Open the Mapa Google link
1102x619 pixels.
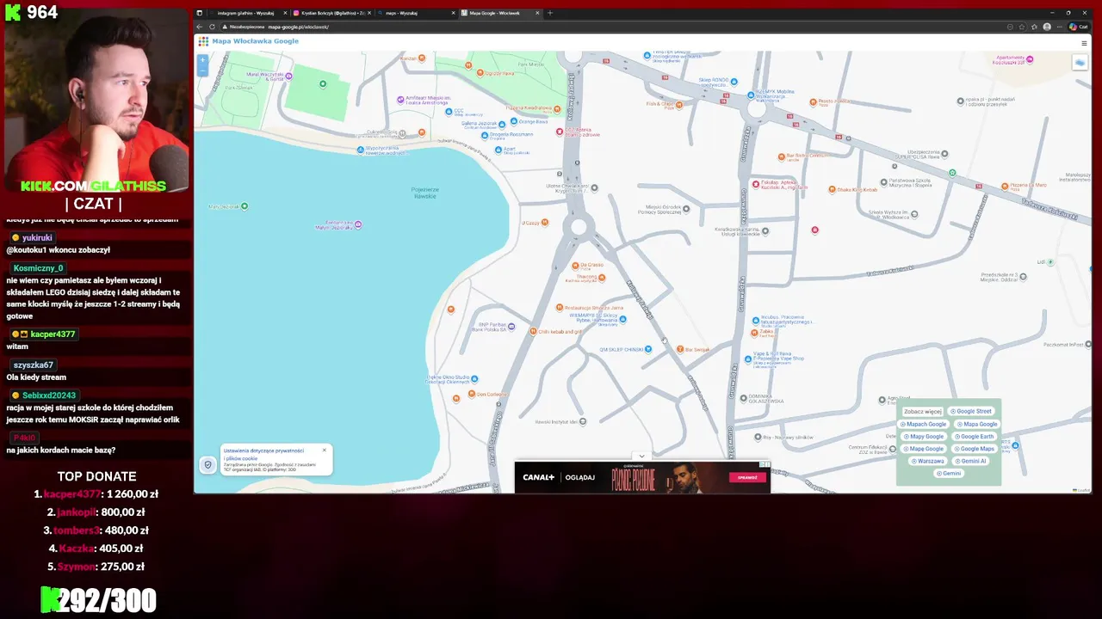click(x=976, y=424)
